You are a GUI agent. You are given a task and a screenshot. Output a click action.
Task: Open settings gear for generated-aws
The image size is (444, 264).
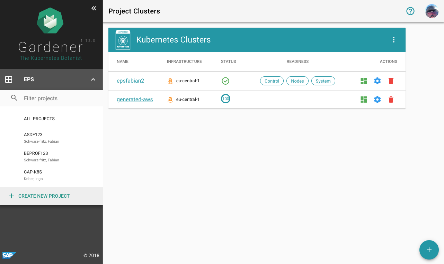pyautogui.click(x=377, y=100)
